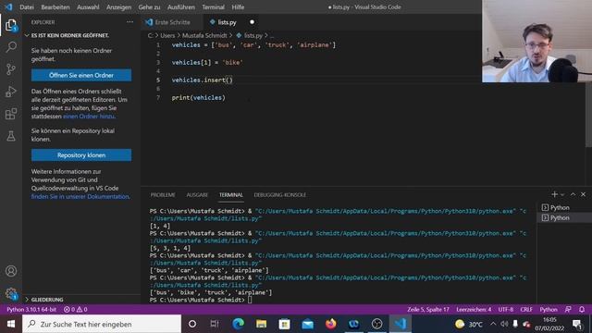Launch Firefox from taskbar

(x=331, y=324)
